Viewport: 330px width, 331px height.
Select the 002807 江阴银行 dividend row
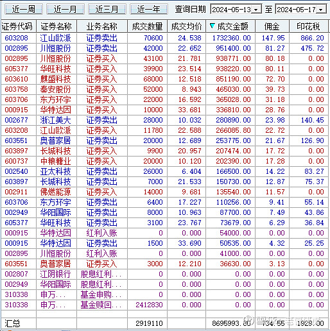164,274
